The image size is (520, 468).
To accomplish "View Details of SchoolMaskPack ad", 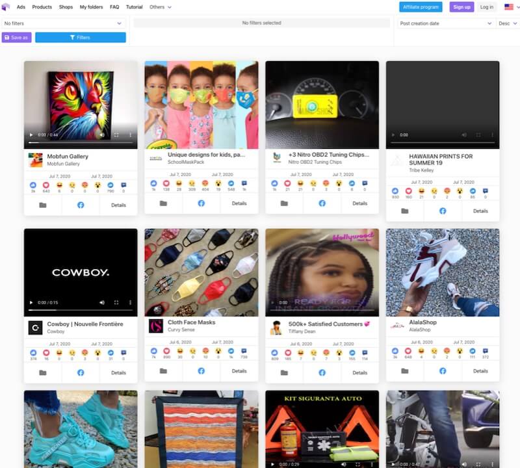I will (x=239, y=203).
